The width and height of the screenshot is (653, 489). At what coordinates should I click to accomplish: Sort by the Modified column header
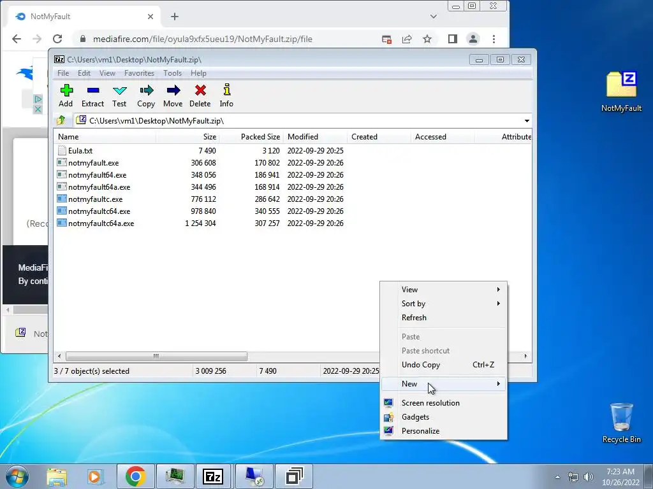[x=315, y=137]
